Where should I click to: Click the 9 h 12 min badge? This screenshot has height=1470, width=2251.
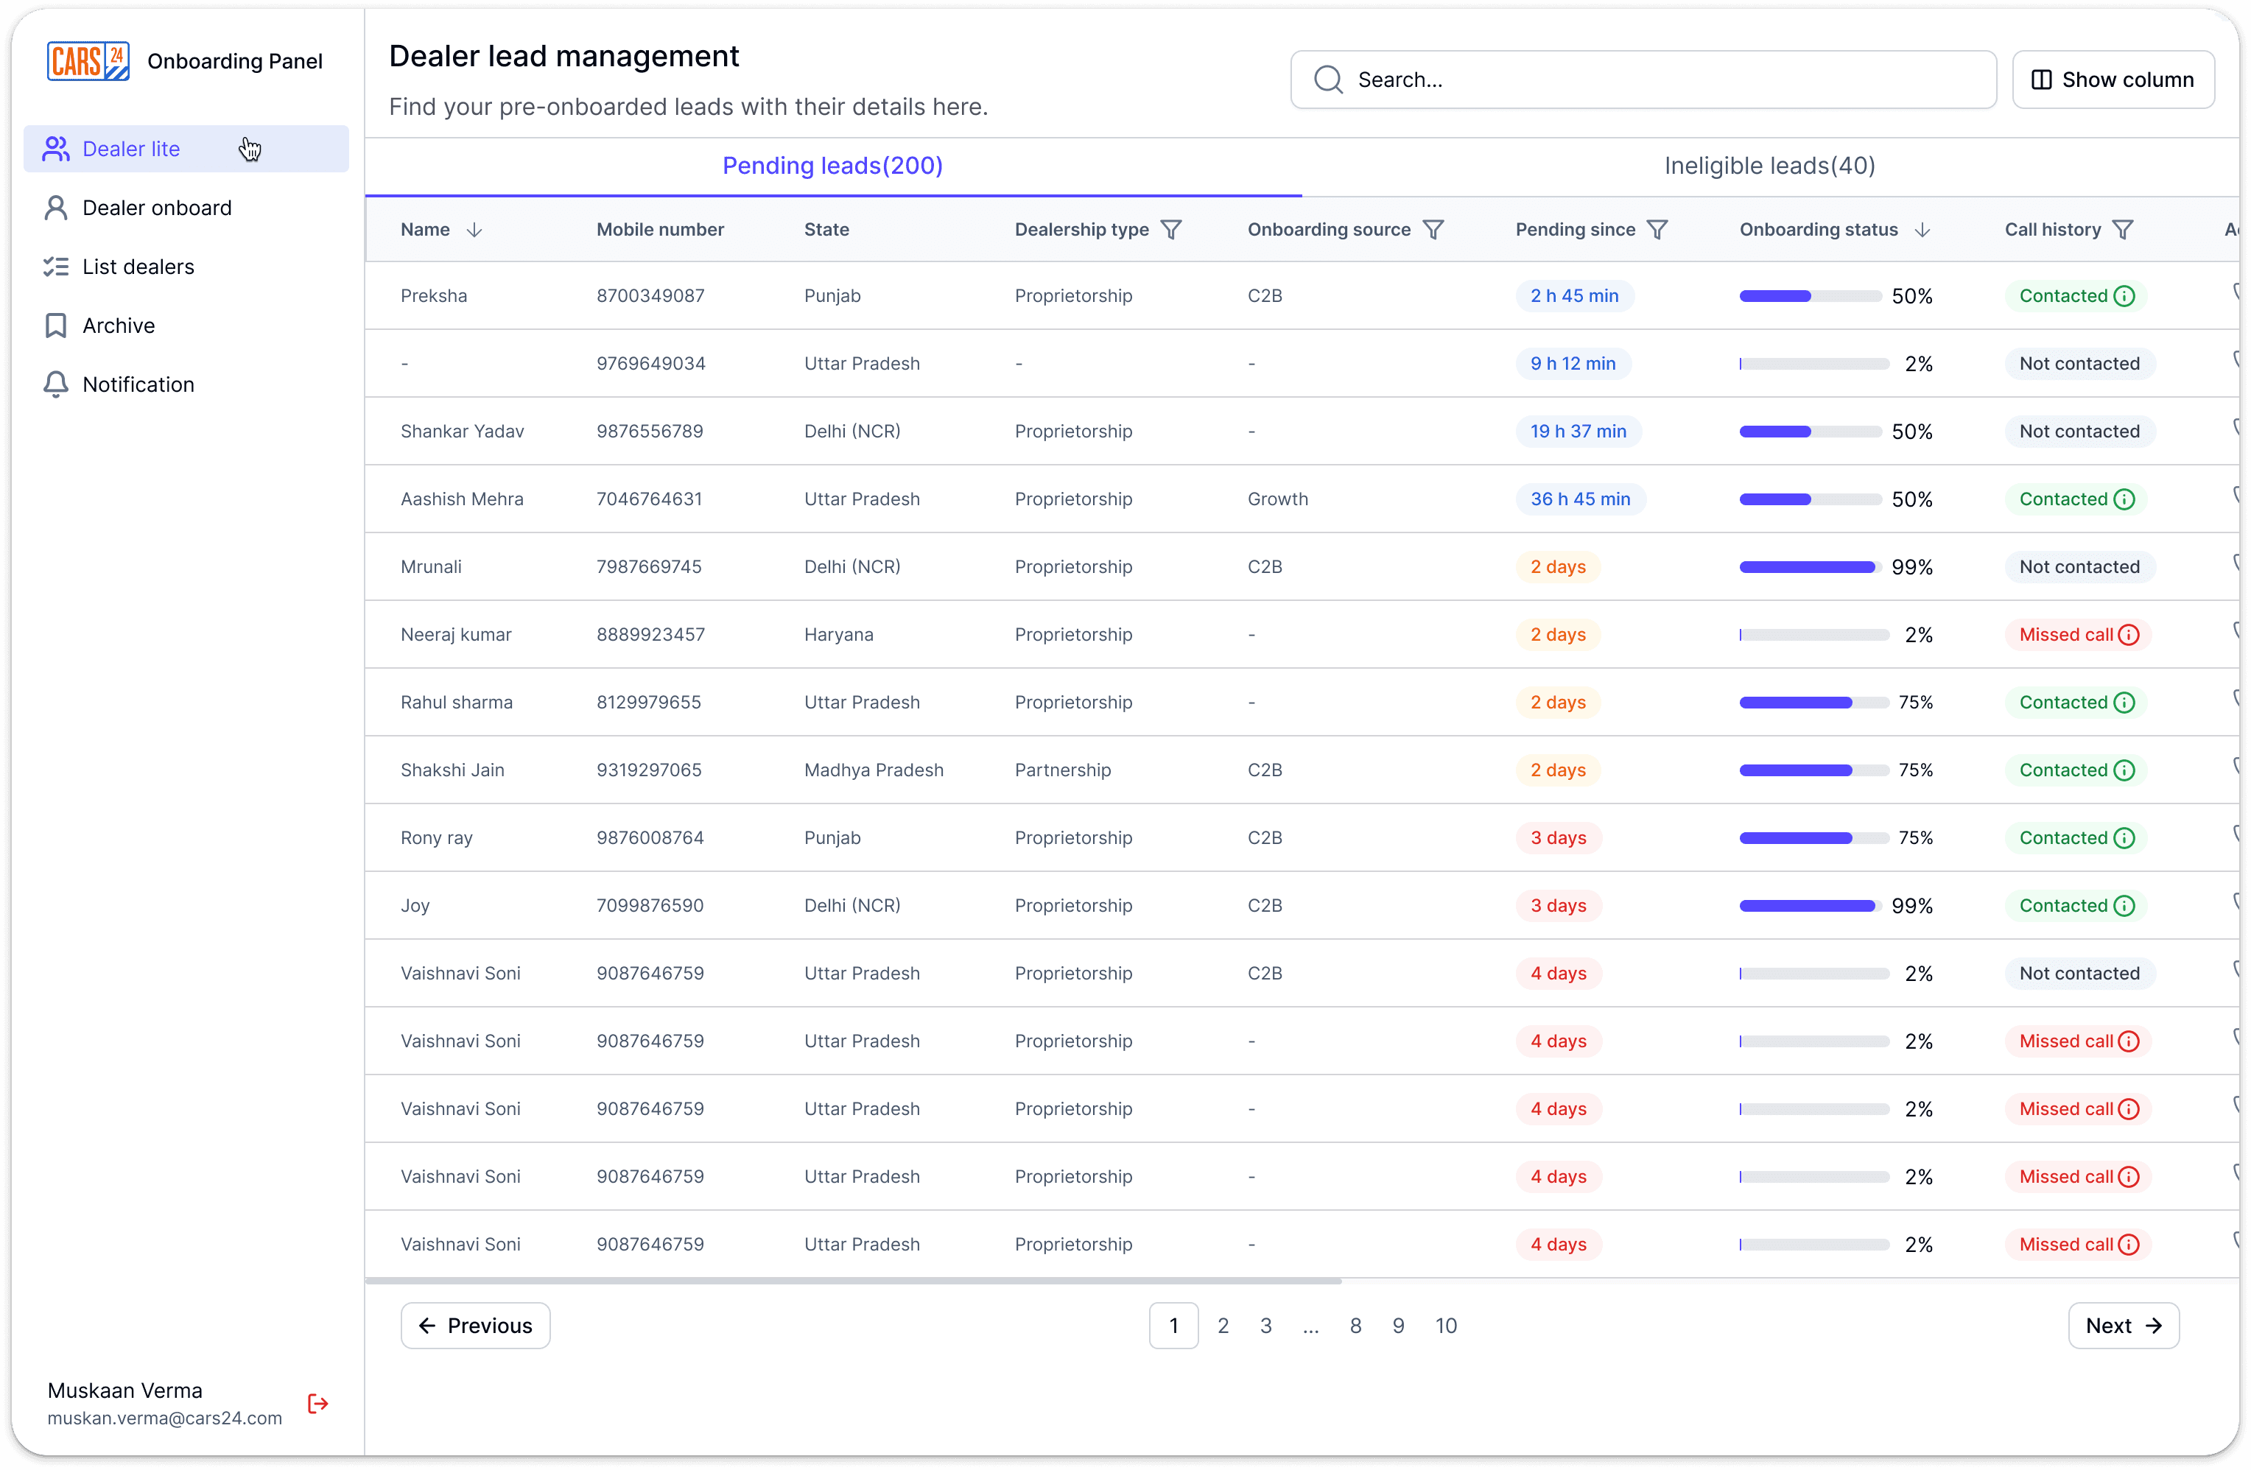(1573, 363)
